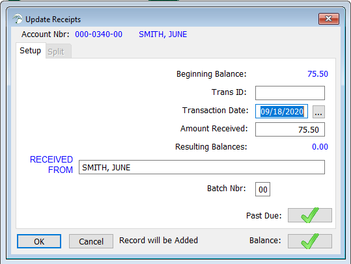Focus the Trans ID input field
This screenshot has width=351, height=264.
[290, 93]
